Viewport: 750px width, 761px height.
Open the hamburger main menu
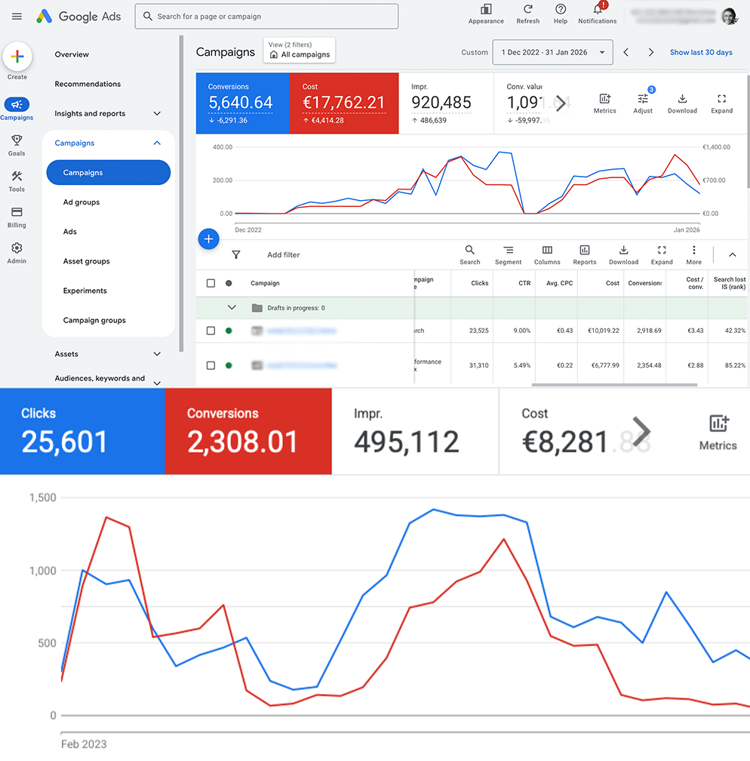pos(17,17)
